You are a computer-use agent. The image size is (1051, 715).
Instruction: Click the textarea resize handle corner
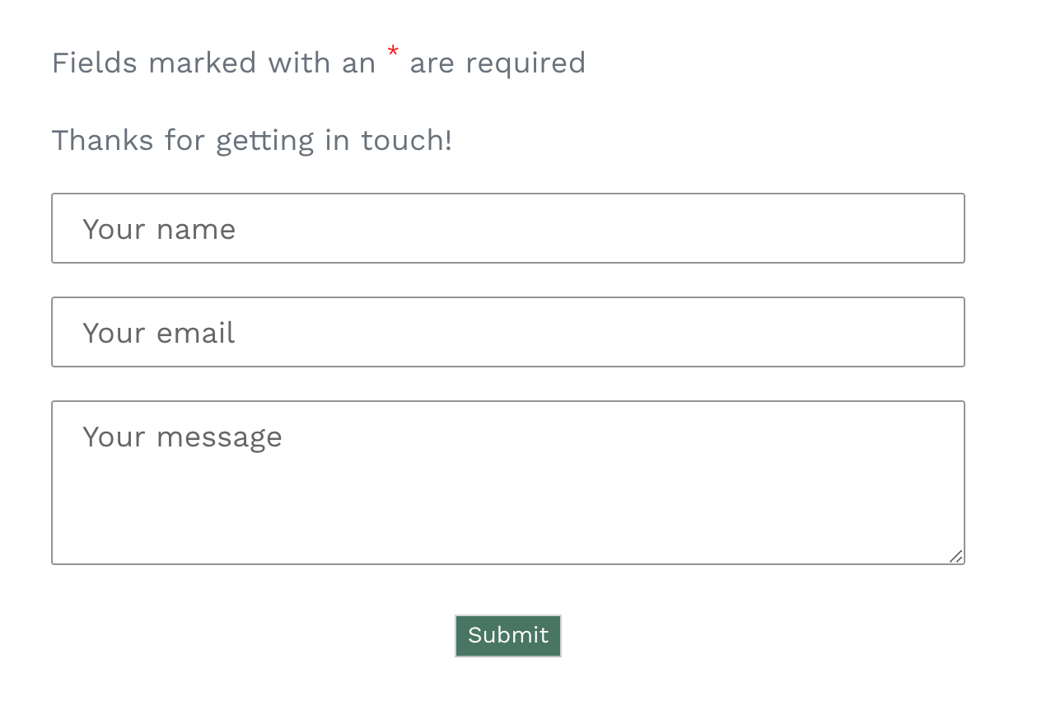click(955, 556)
